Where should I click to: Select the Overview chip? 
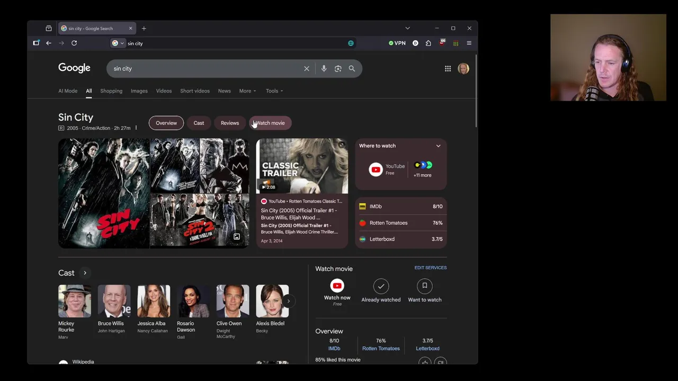tap(166, 123)
